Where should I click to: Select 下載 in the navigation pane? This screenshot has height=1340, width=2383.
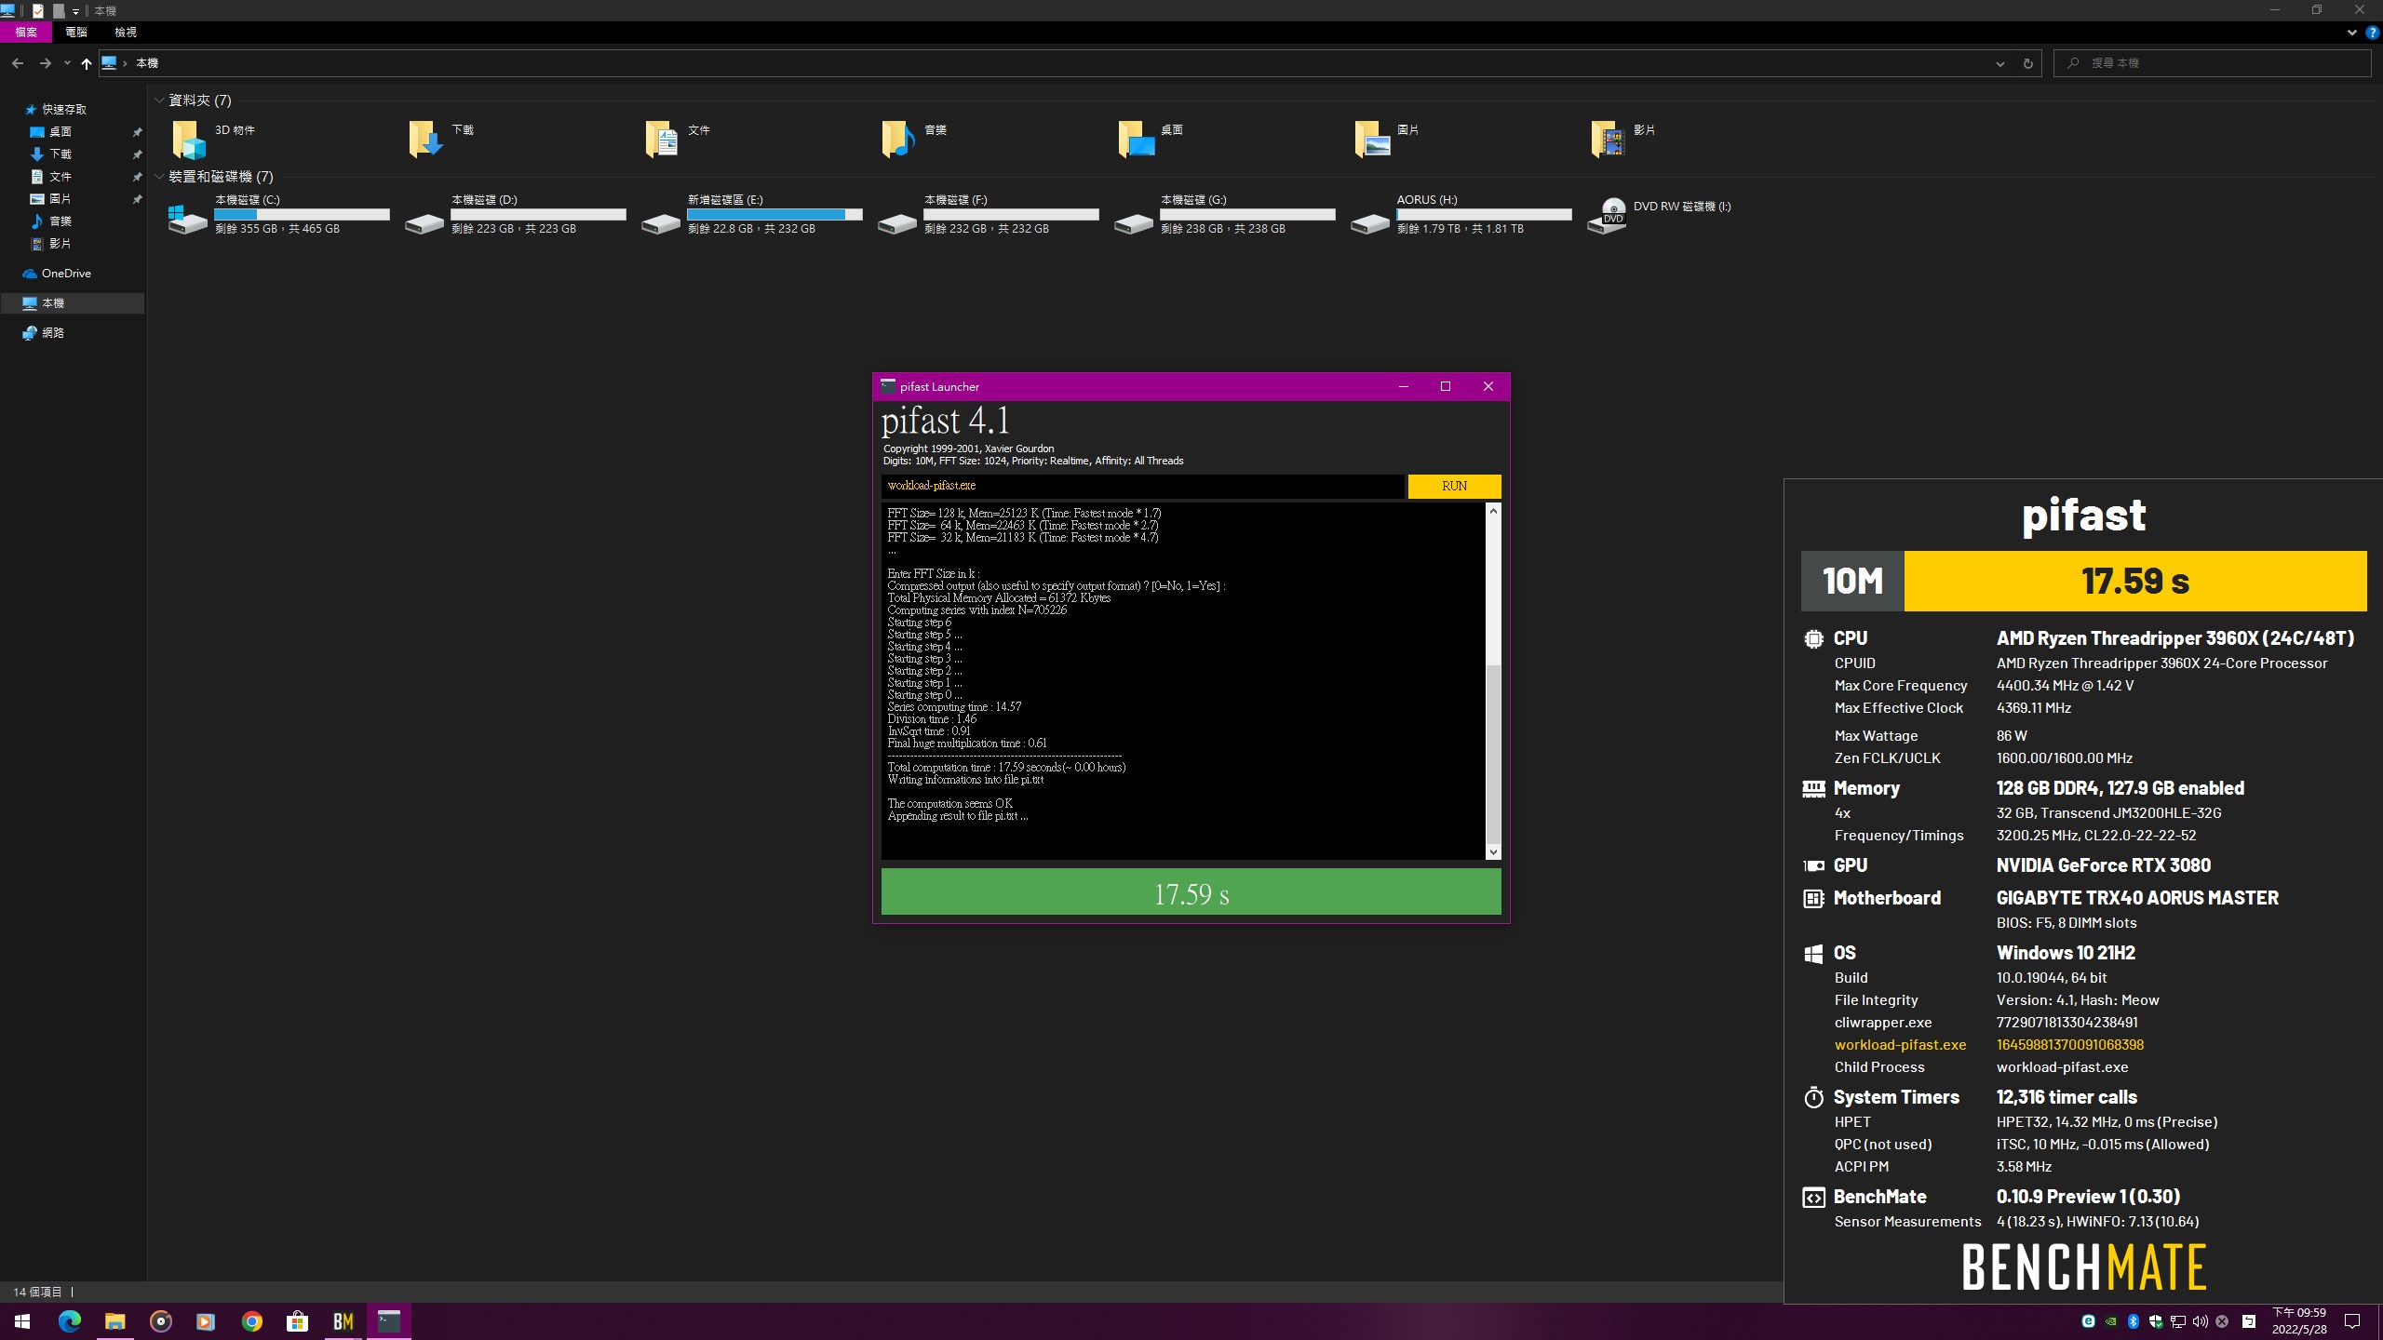pyautogui.click(x=61, y=154)
